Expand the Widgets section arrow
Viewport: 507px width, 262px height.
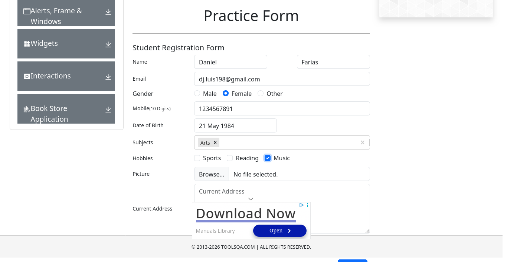point(108,44)
